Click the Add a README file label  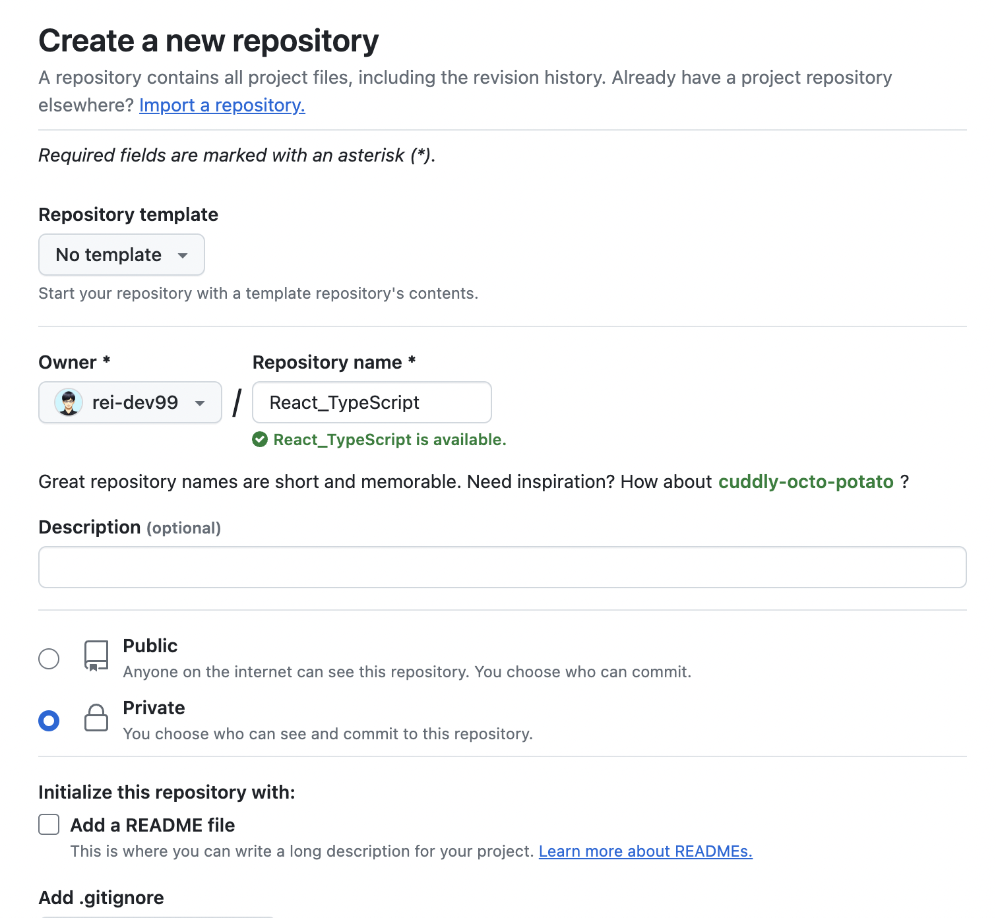tap(152, 825)
